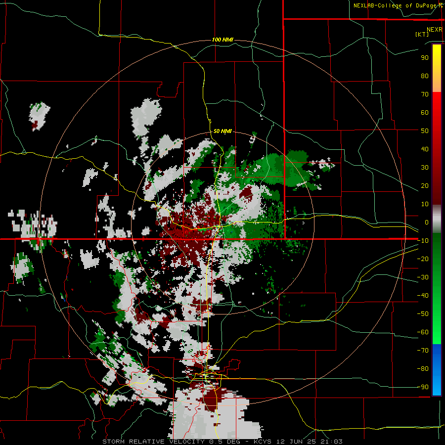Click the KCYS station identifier in caption
The height and width of the screenshot is (445, 445).
(x=263, y=442)
